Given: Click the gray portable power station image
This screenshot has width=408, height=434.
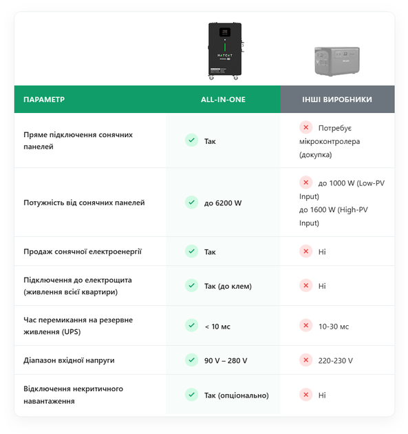Looking at the screenshot, I should coord(337,61).
